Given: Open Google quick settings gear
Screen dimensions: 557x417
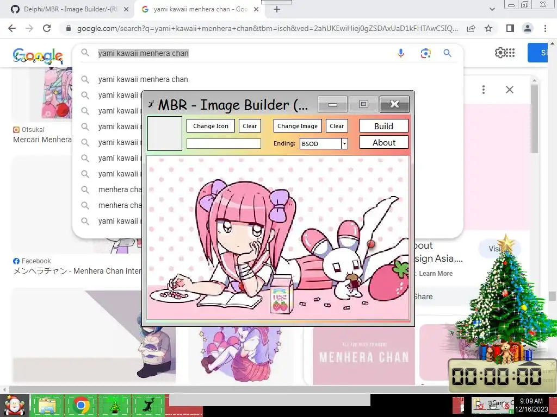Looking at the screenshot, I should [500, 53].
